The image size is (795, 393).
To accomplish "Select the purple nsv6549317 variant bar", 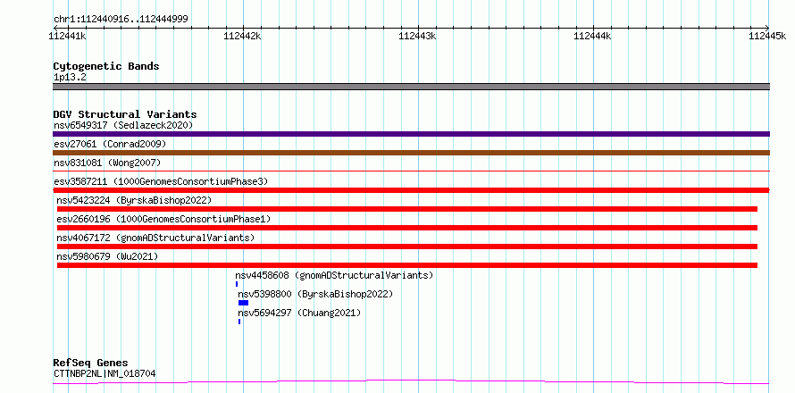I will point(411,134).
